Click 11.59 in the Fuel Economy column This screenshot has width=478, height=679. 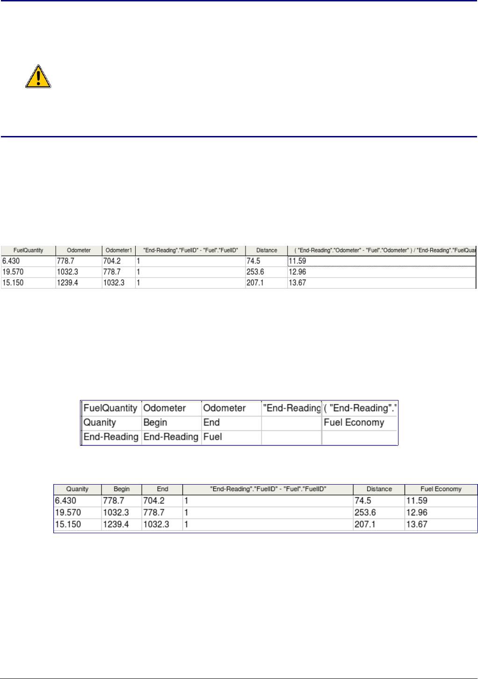[417, 500]
